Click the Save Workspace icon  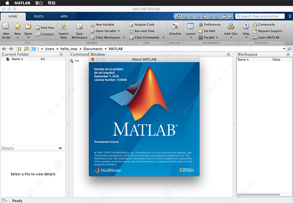pos(79,26)
